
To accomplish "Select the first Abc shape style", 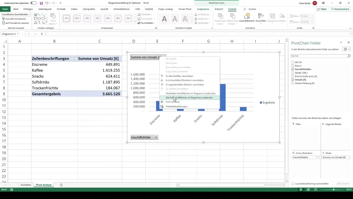I will (66, 19).
